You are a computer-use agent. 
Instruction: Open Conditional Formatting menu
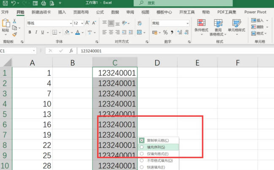201,27
